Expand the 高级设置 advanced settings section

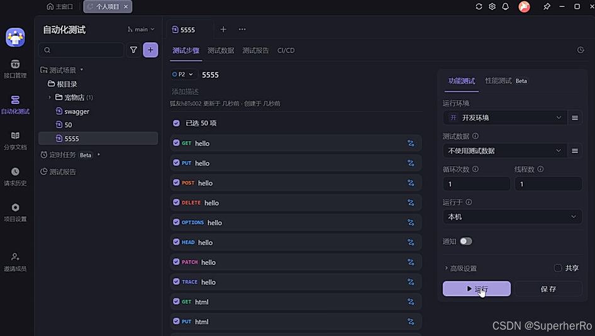click(x=460, y=269)
